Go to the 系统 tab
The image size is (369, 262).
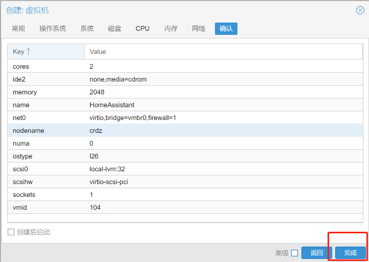87,29
